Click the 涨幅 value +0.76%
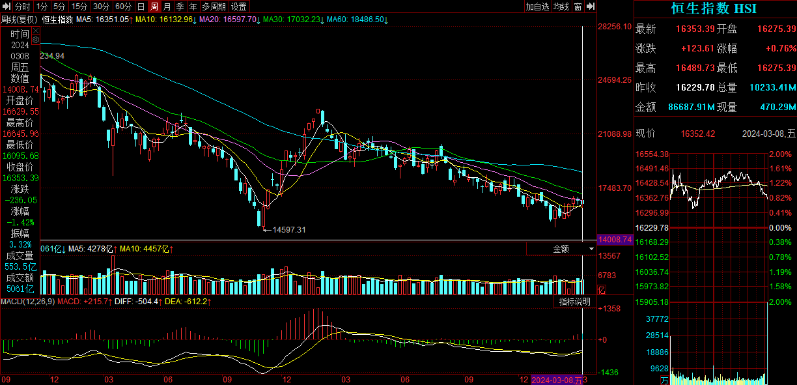 pyautogui.click(x=781, y=49)
